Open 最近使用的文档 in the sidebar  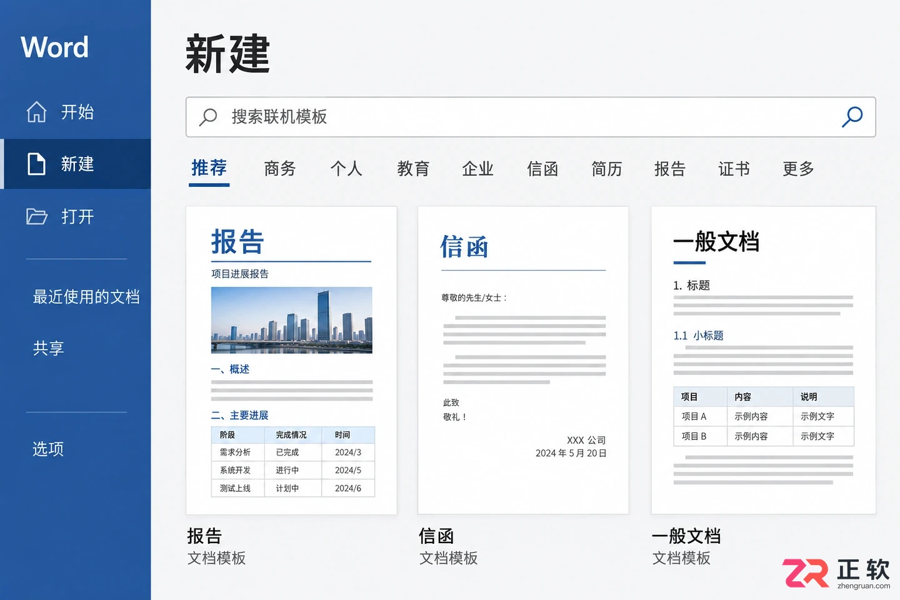[x=86, y=296]
